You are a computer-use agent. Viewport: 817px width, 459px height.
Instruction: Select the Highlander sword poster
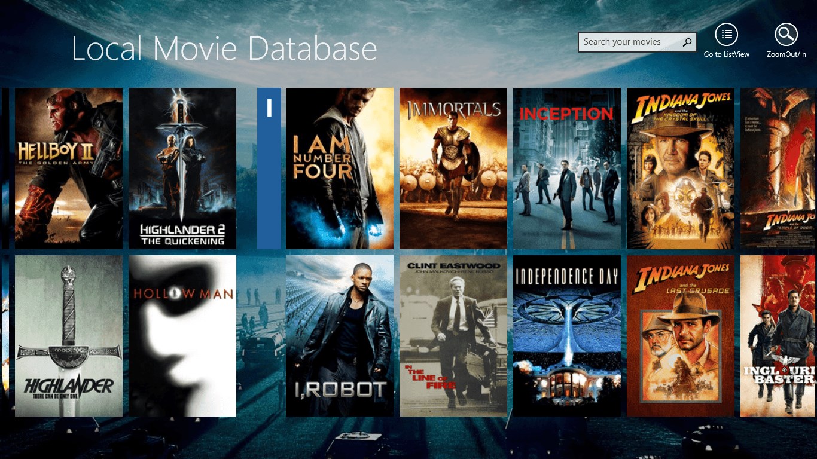click(x=69, y=336)
